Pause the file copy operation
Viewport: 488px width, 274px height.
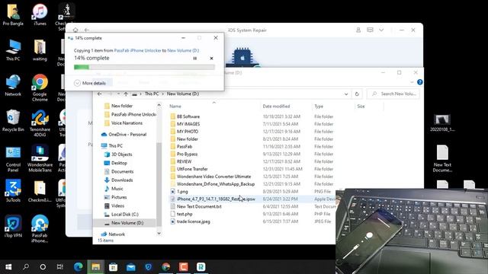coord(195,59)
